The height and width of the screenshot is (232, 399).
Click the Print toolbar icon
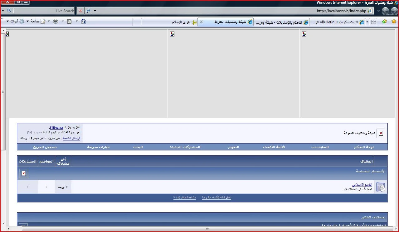(56, 21)
